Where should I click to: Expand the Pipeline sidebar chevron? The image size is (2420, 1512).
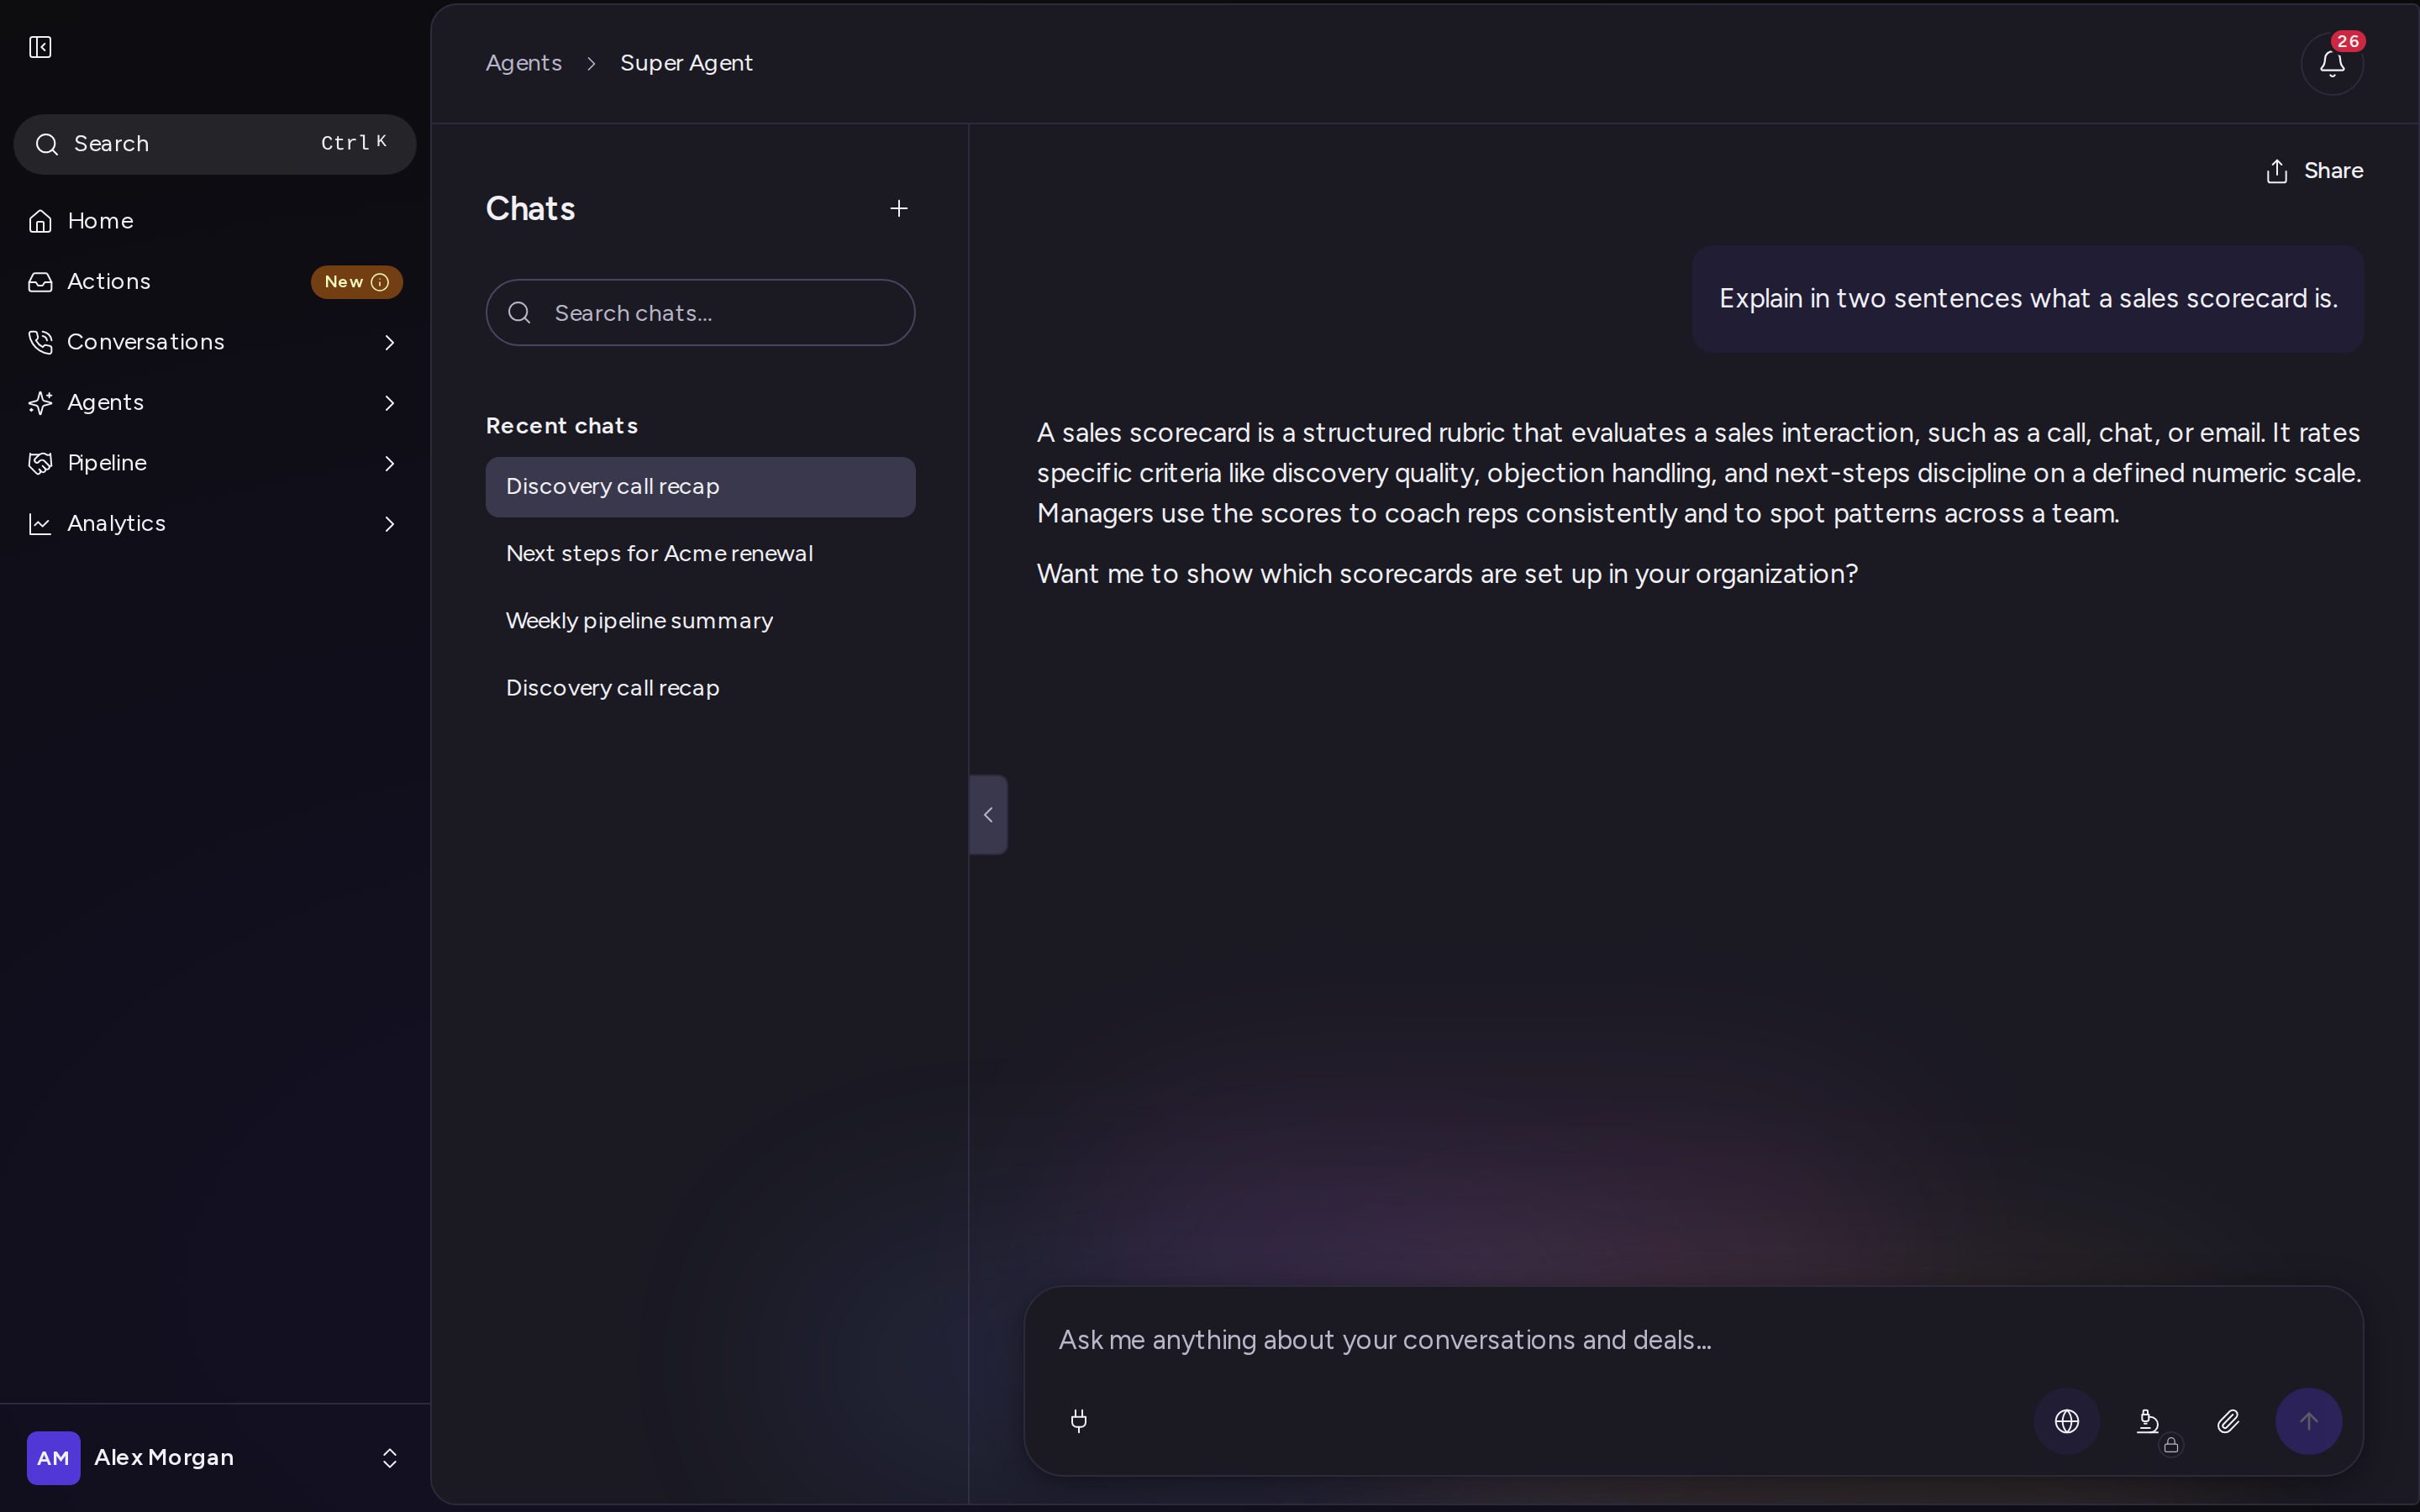point(390,463)
